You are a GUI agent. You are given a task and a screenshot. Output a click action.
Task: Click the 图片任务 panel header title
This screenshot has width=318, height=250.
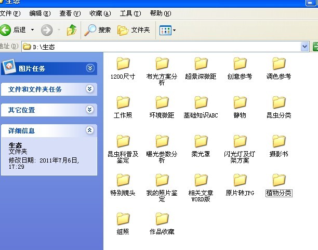[x=32, y=69]
